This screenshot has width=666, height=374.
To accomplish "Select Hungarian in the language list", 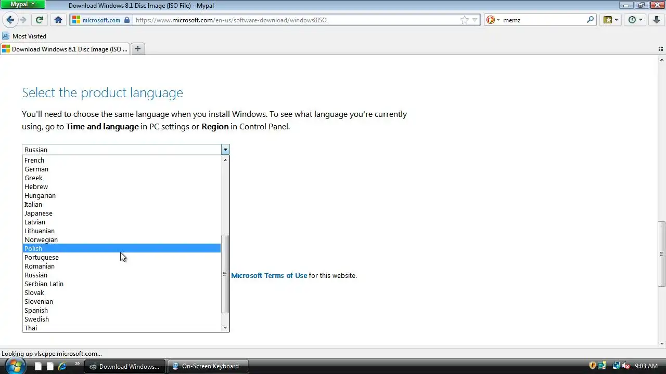I will point(122,195).
